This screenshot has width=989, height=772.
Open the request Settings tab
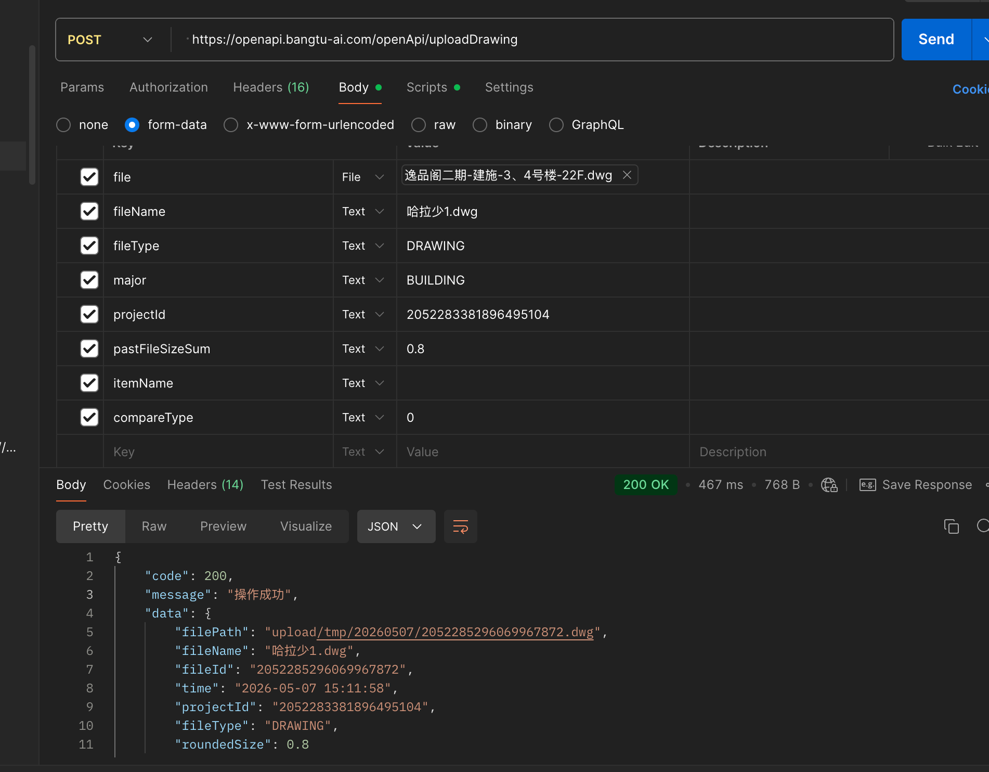(x=509, y=87)
